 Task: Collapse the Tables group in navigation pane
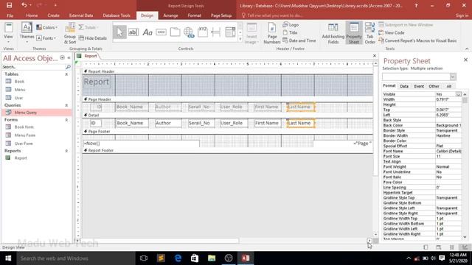tap(66, 74)
